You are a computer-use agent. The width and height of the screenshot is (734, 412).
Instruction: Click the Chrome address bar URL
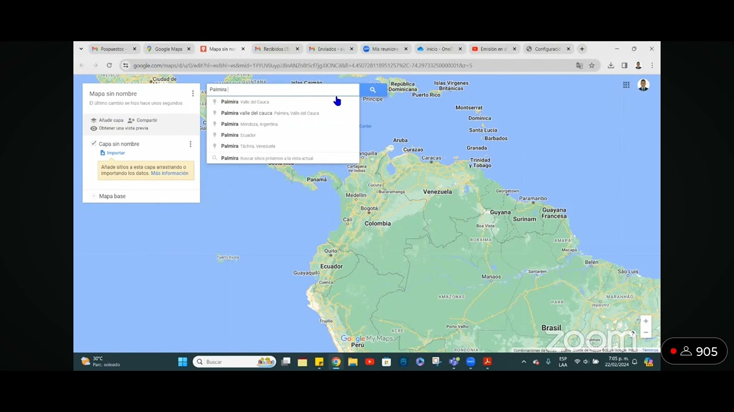tap(303, 65)
